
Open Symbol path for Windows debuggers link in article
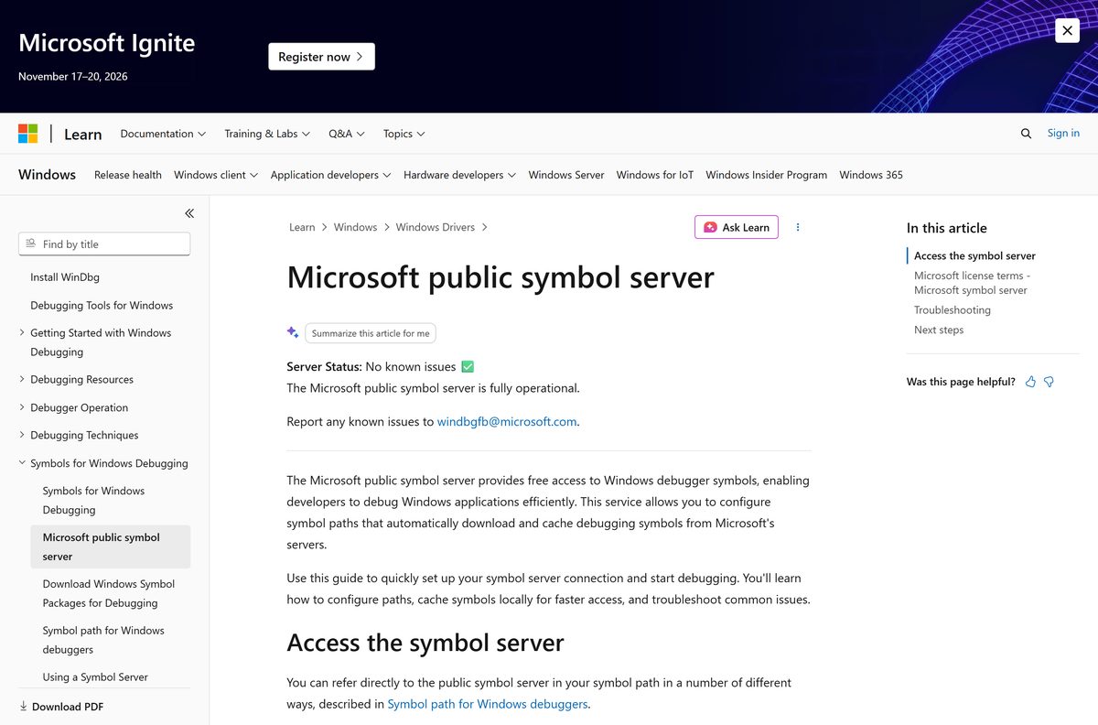[488, 704]
